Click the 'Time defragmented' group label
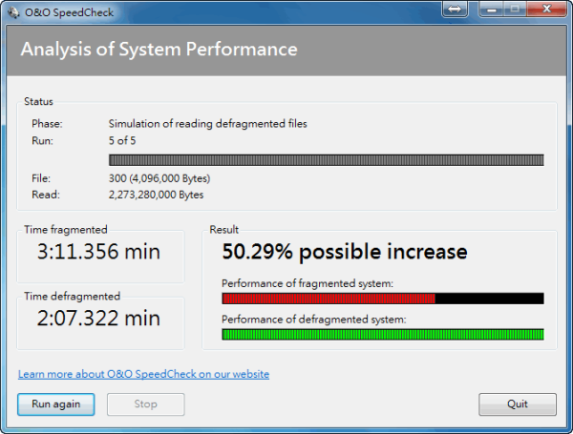The height and width of the screenshot is (434, 573). click(x=72, y=296)
